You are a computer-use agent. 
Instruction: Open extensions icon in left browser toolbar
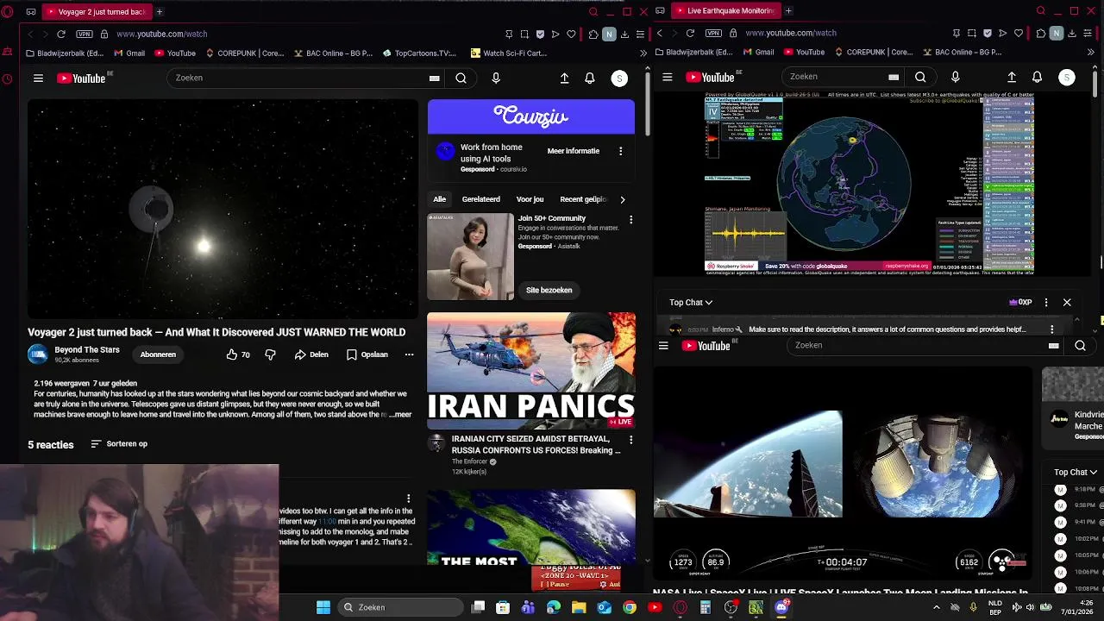point(593,34)
